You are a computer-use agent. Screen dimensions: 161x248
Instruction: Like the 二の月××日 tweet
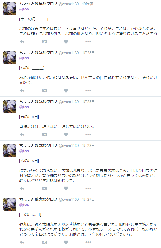pos(66,242)
